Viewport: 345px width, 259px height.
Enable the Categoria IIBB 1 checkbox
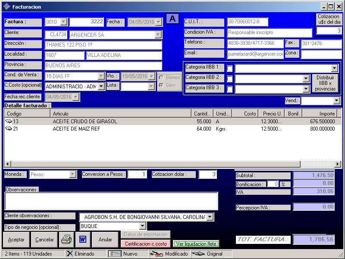point(230,69)
